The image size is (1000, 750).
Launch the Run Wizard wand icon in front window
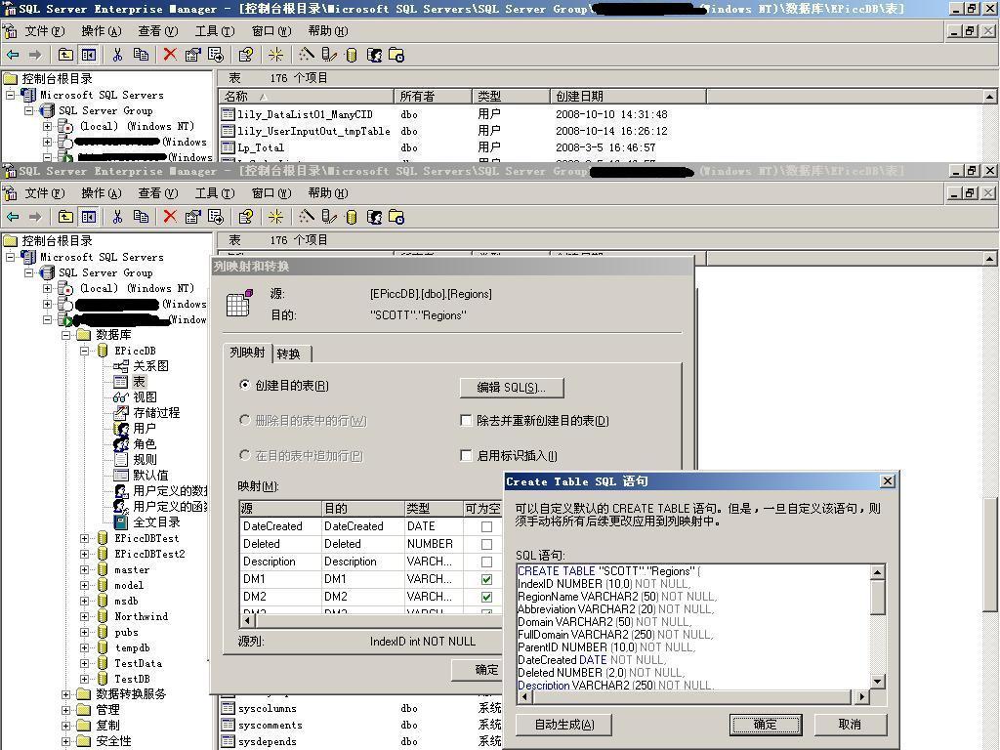point(307,218)
